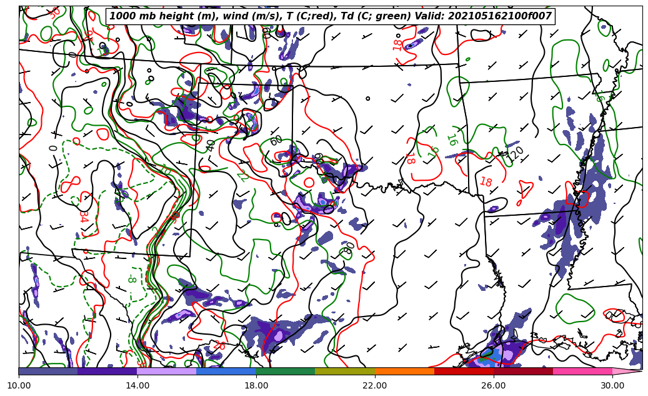Click the 10.00 colorbar tick label
Screen dimensions: 648x396
tap(19, 385)
